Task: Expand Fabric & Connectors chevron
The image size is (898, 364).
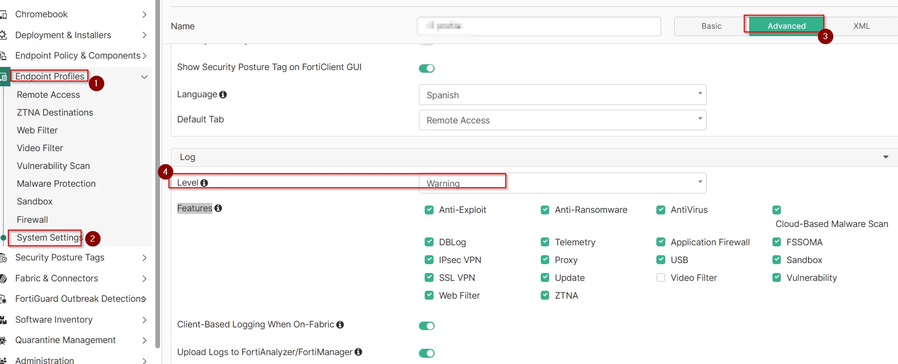Action: pos(144,279)
